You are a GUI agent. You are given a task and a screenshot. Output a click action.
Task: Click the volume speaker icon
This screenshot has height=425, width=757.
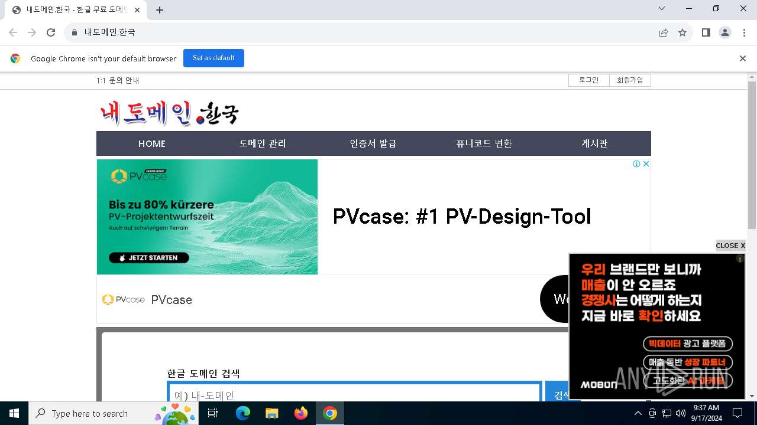(x=680, y=413)
